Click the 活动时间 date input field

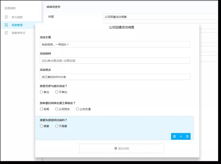tap(115, 61)
